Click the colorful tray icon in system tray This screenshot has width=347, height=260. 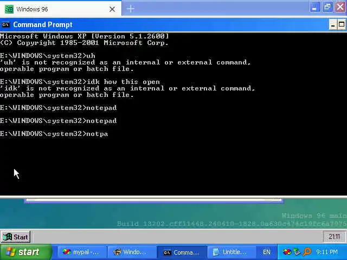(287, 252)
